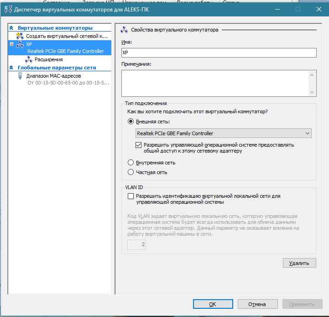Click the Применить button
Screen dimensions: 329x317
point(302,304)
